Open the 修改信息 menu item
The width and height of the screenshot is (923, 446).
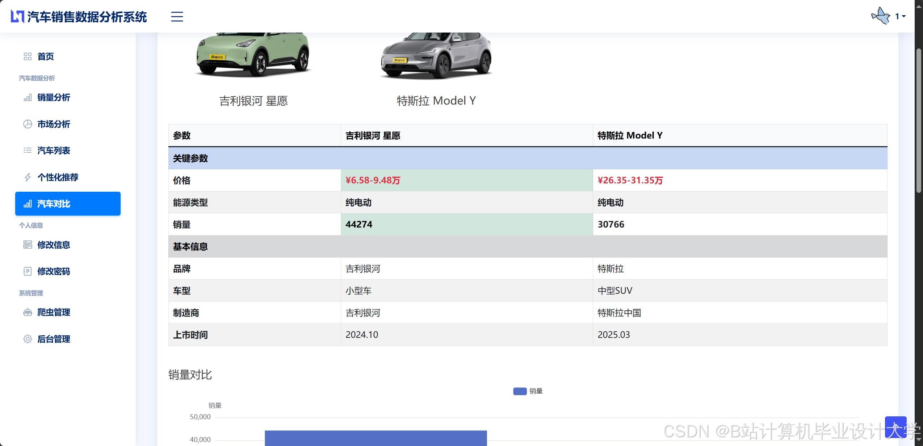[x=54, y=245]
